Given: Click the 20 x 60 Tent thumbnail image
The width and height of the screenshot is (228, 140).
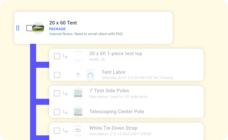Looking at the screenshot, I should (38, 28).
